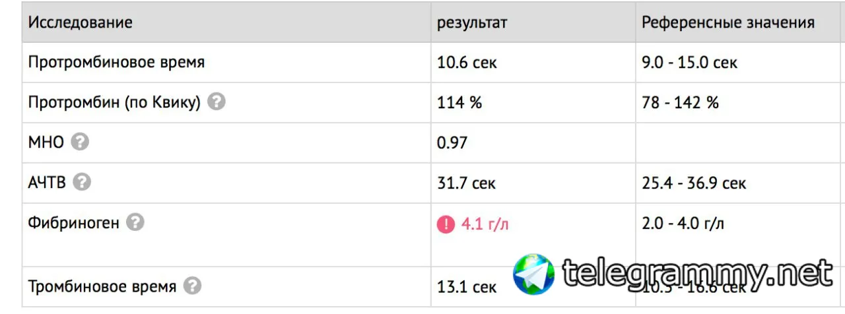This screenshot has width=845, height=314.
Task: Show info for Фибриноген question mark
Action: click(x=135, y=222)
